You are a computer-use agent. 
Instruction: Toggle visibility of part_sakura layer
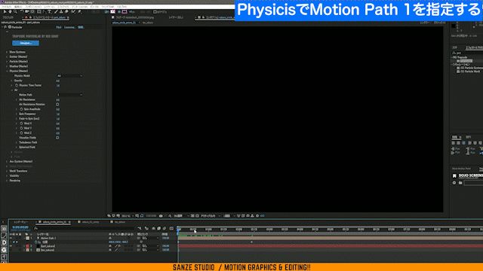[11, 246]
